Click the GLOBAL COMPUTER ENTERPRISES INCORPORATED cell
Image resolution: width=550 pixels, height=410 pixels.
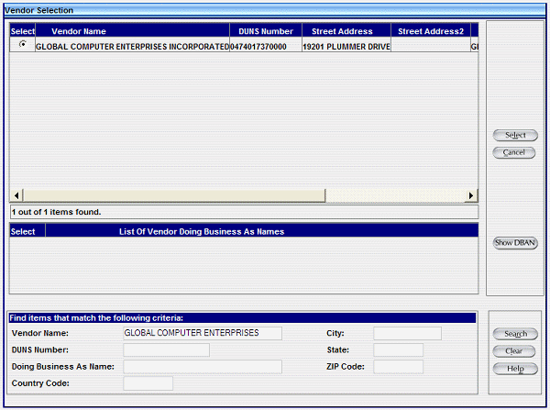(x=133, y=47)
